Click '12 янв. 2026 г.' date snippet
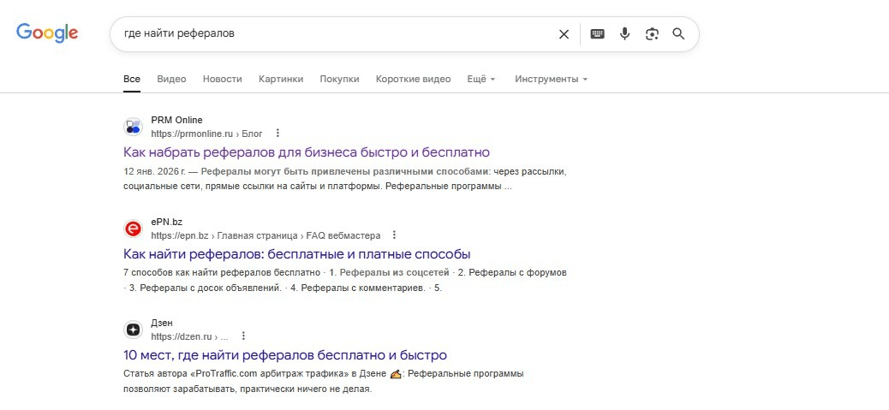The width and height of the screenshot is (889, 410). (155, 171)
